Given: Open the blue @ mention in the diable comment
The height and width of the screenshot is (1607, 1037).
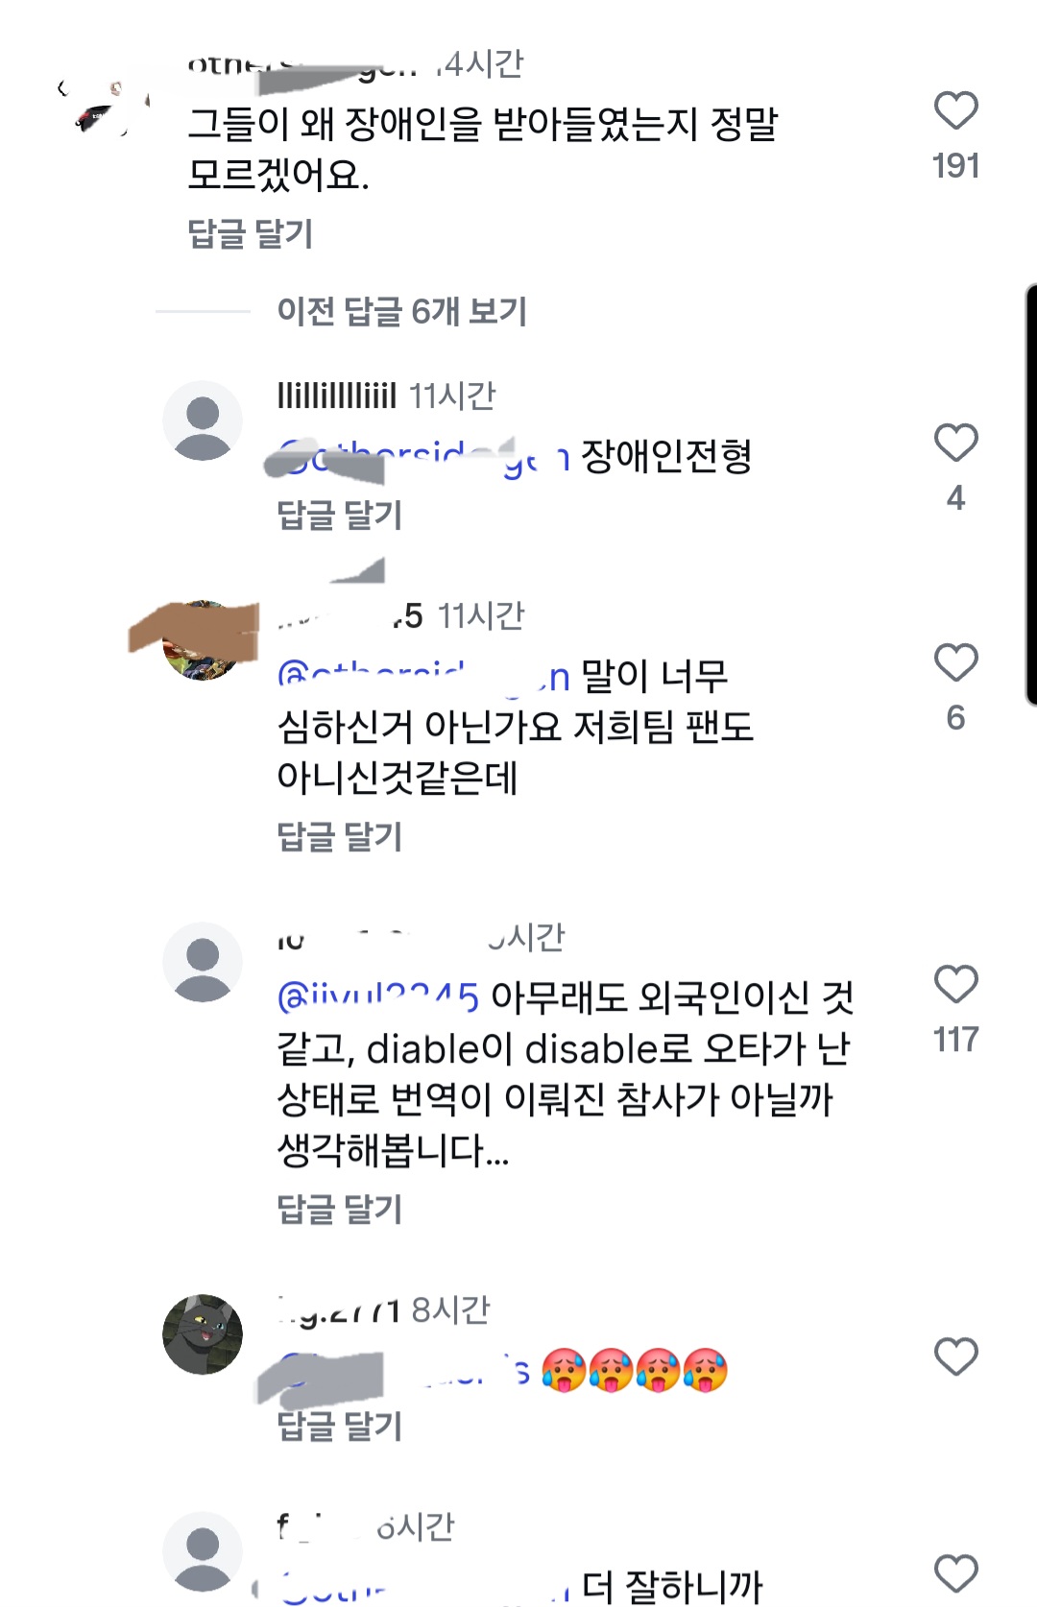Looking at the screenshot, I should 378,997.
